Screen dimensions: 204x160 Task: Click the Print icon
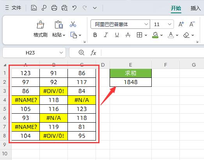(x=54, y=8)
